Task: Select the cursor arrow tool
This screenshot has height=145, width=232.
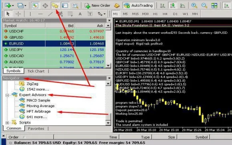Action: coord(8,14)
